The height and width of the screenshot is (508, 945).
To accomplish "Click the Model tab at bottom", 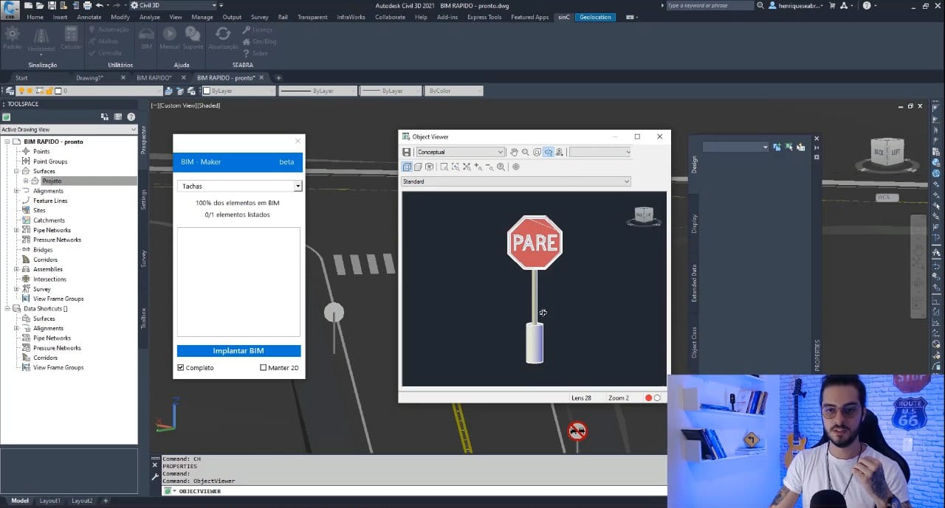I will (x=20, y=501).
